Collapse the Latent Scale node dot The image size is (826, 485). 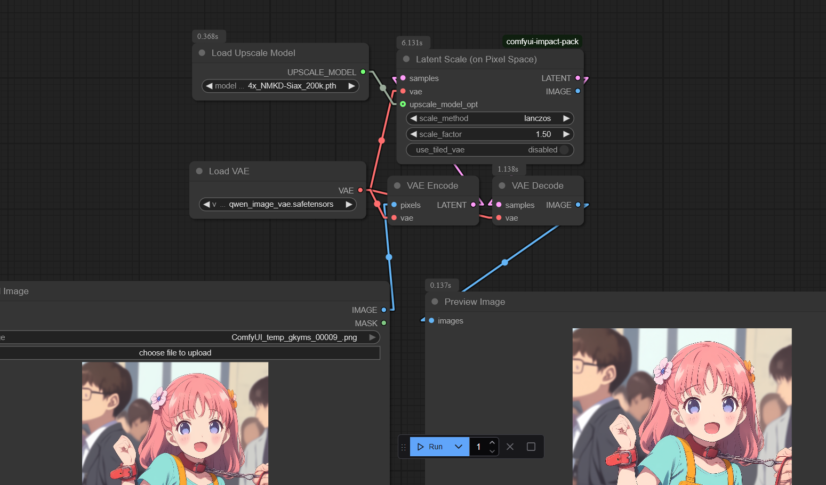(406, 59)
